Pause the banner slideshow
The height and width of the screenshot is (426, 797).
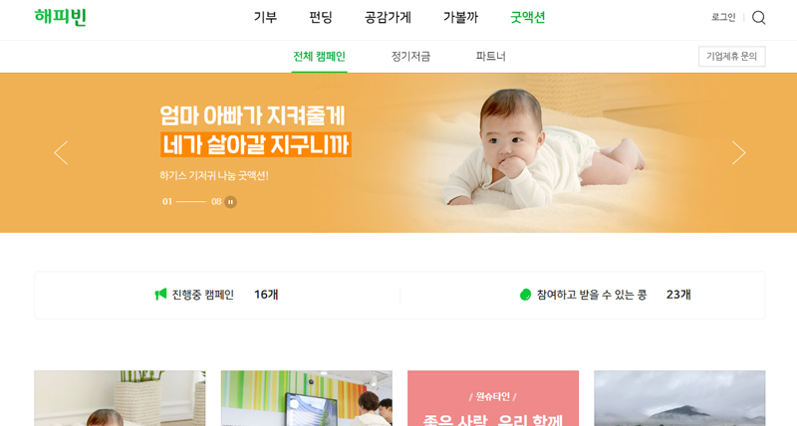pos(231,202)
